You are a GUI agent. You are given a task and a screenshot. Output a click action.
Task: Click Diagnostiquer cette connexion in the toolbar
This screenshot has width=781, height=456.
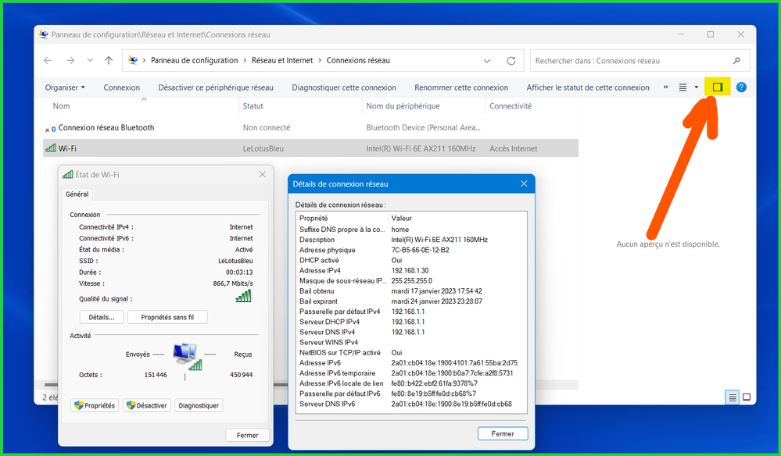(344, 87)
